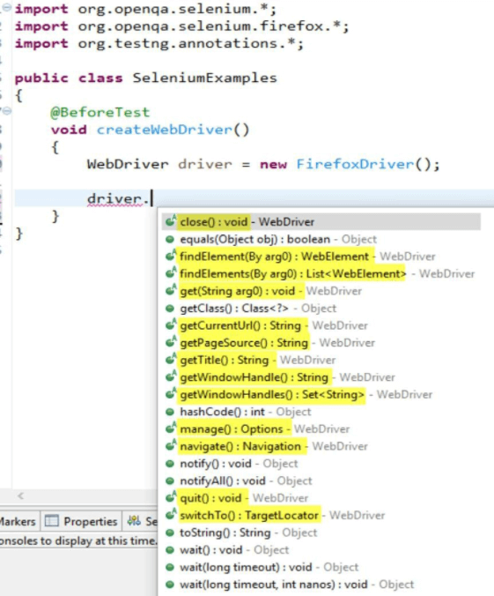Place cursor after 'driver.' in the editor
Image resolution: width=494 pixels, height=596 pixels.
151,198
